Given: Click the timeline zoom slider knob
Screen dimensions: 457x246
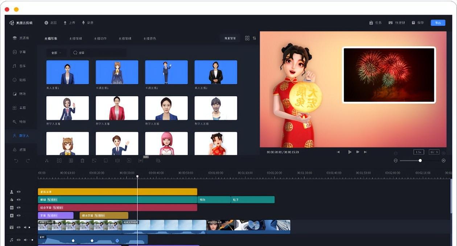Looking at the screenshot, I should click(420, 160).
